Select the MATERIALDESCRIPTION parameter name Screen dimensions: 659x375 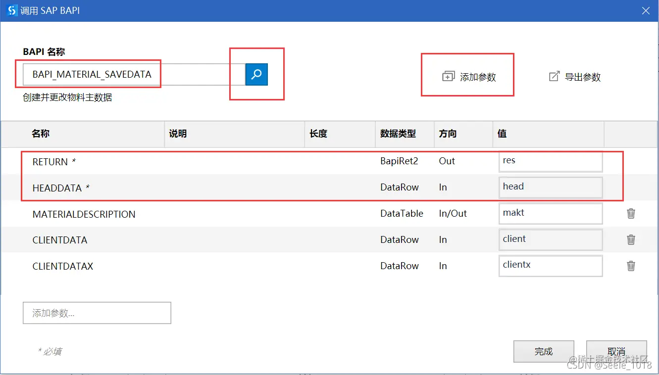[x=84, y=214]
